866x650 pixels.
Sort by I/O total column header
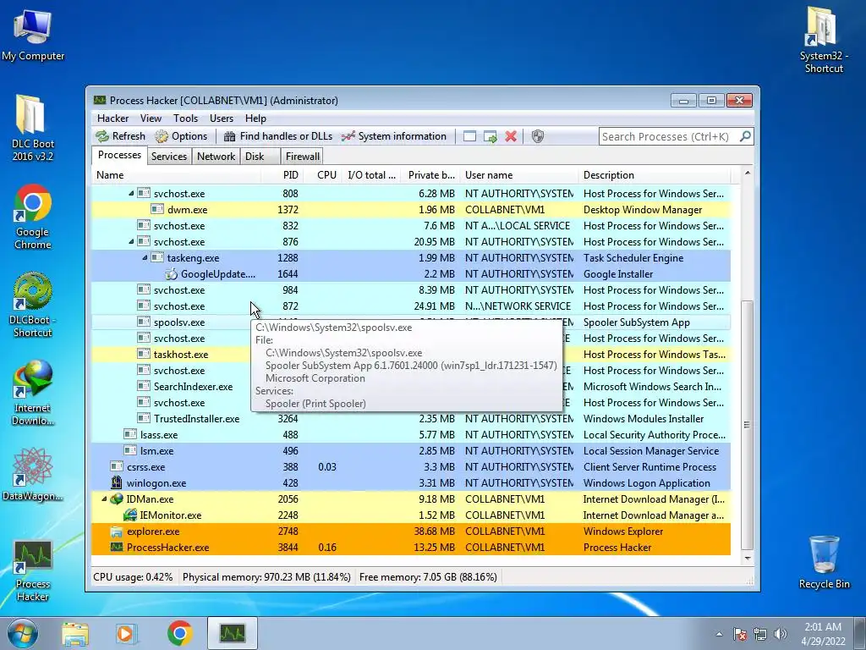click(x=371, y=175)
